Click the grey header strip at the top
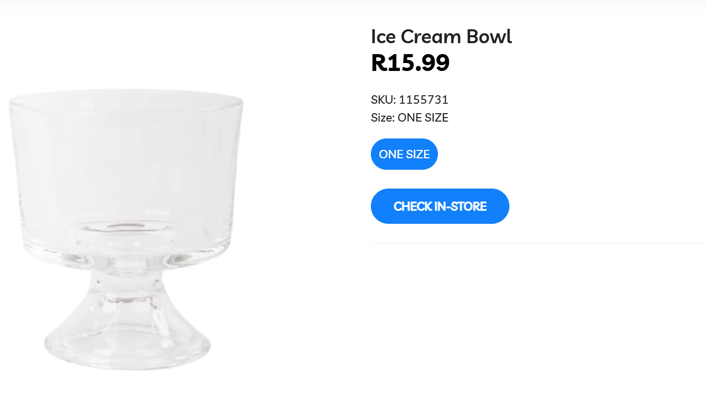This screenshot has height=397, width=706. (x=353, y=3)
